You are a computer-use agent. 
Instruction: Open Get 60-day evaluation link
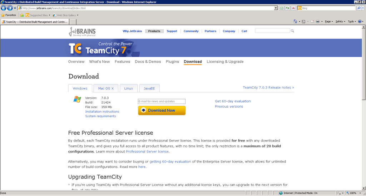(x=233, y=101)
